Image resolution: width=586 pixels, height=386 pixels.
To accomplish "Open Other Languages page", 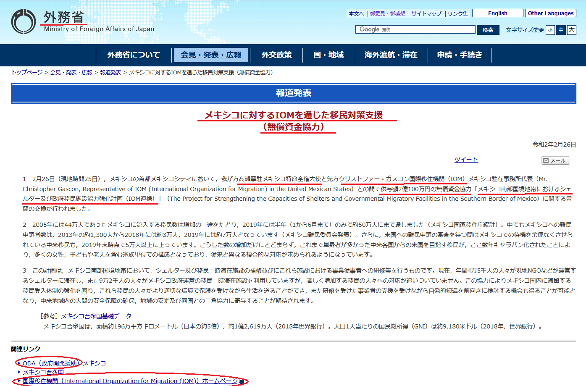I will pos(550,13).
